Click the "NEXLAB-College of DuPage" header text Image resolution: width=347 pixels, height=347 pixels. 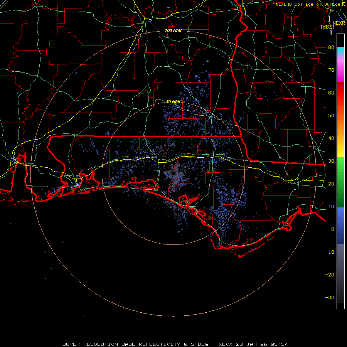point(308,4)
